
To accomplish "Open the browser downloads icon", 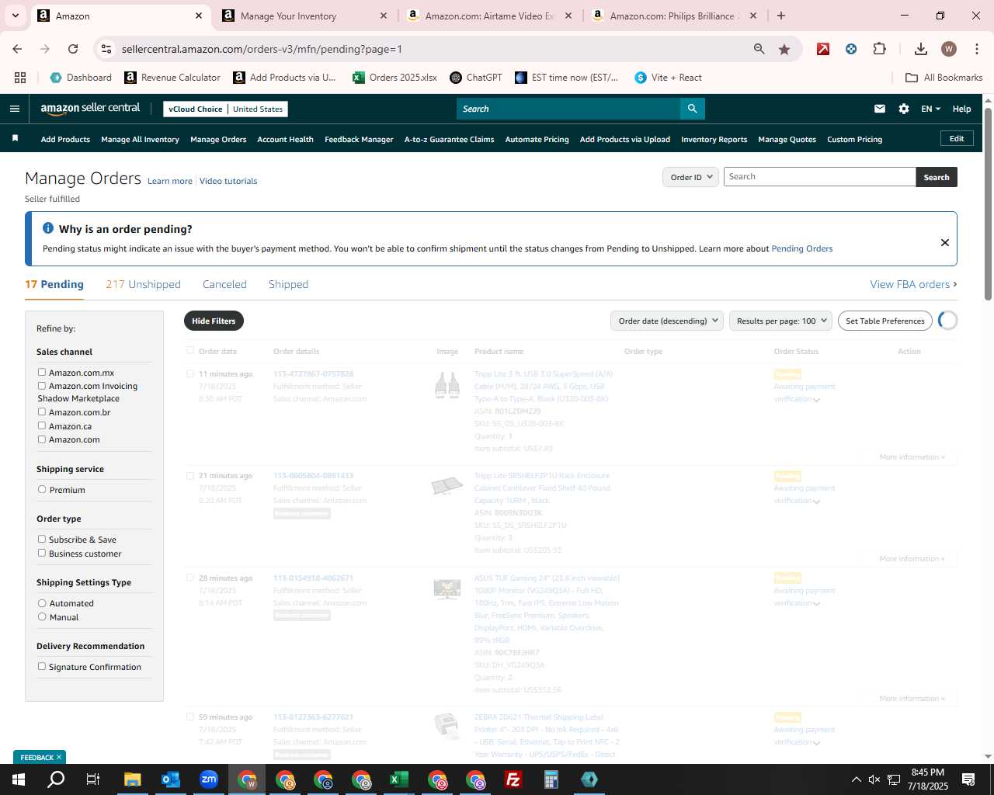I will [x=921, y=49].
